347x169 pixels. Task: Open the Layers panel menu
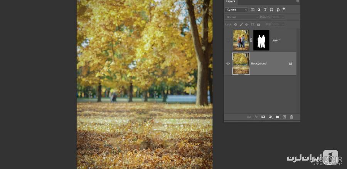pyautogui.click(x=298, y=1)
